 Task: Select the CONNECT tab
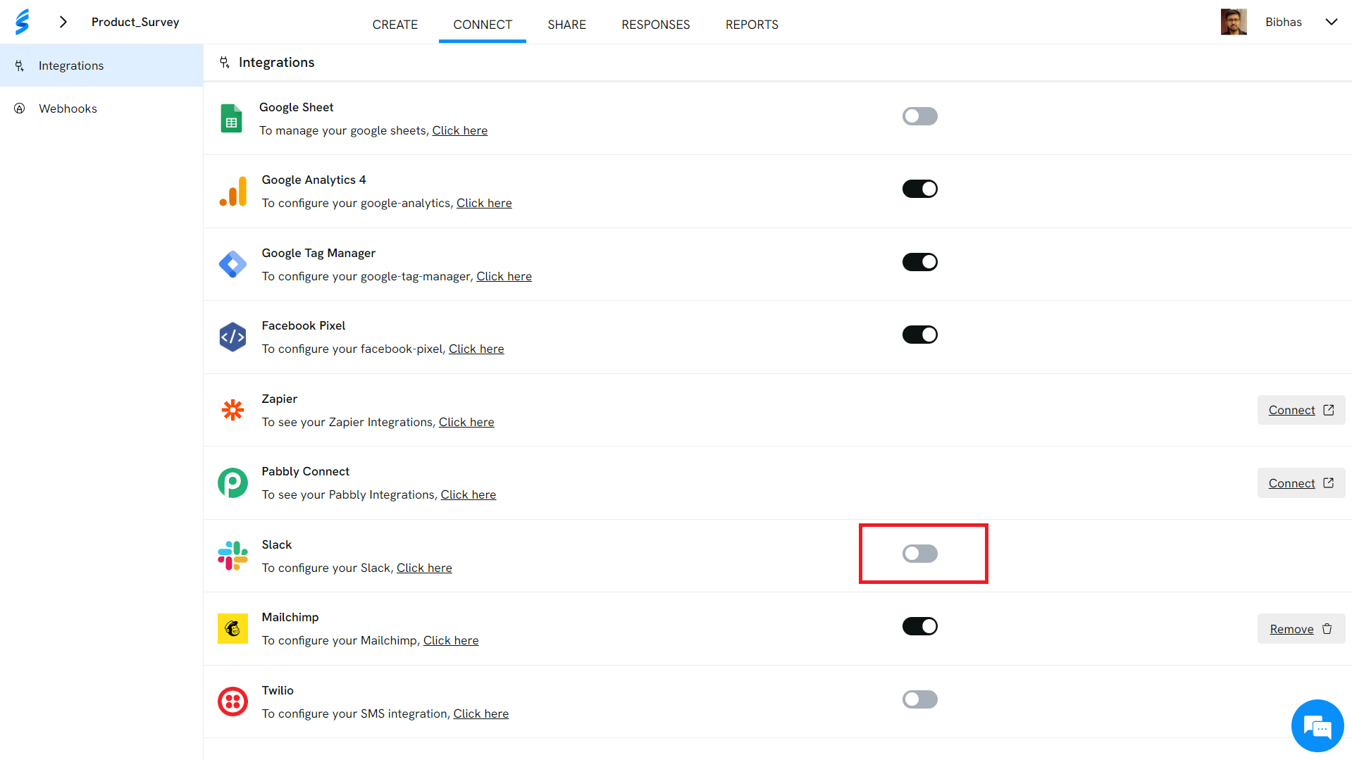[x=483, y=25]
